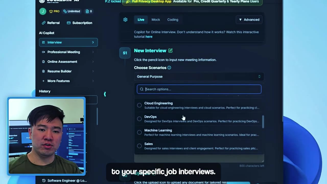Open the interactive tutorial 'here' link

pyautogui.click(x=149, y=37)
